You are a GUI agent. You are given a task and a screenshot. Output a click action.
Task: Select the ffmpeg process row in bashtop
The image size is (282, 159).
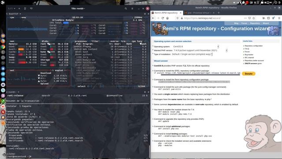110,46
